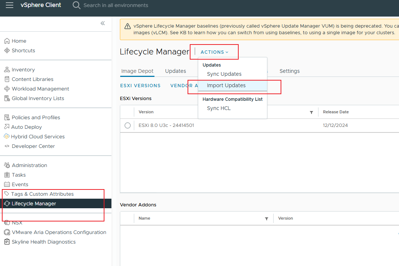Choose Import Updates from the menu
Screen dimensions: 399x266
226,85
